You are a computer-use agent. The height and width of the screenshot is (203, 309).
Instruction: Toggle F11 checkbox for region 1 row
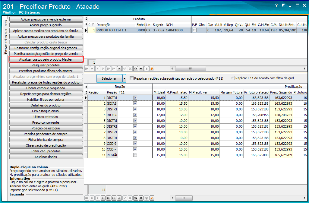135,97
